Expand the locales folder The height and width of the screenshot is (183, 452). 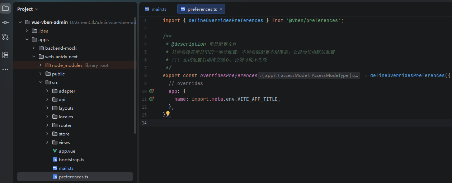click(47, 117)
